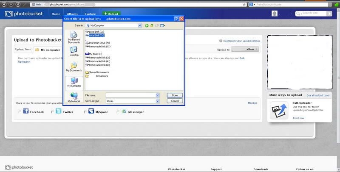Click the dialog's question mark help button
The height and width of the screenshot is (172, 340).
pos(176,19)
